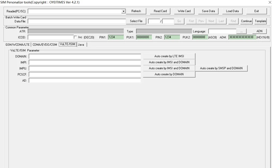Click Auto create by DOMAIN for PCSCF

click(169, 74)
